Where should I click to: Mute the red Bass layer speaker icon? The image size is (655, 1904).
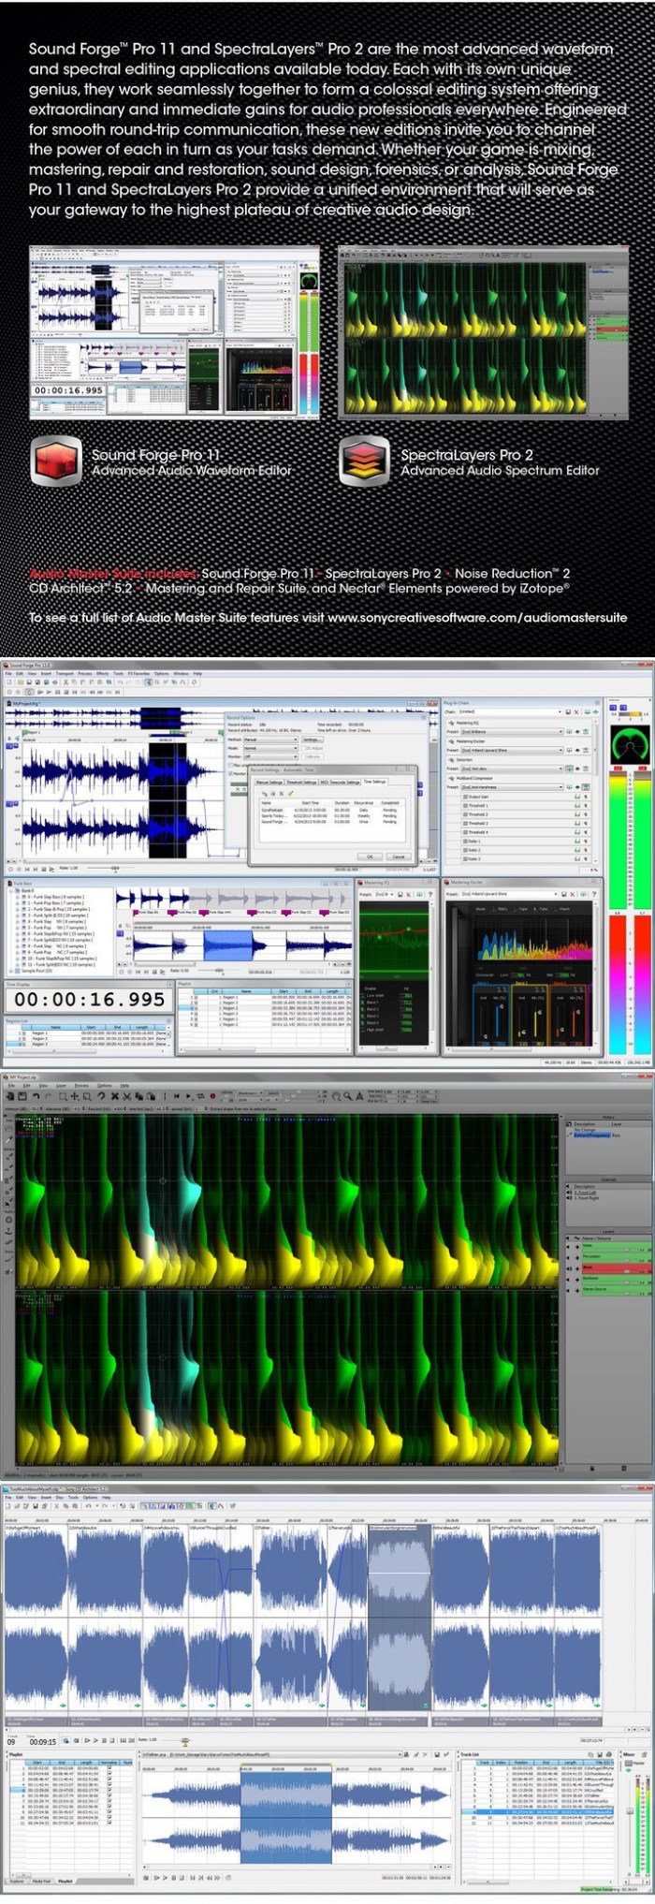pyautogui.click(x=570, y=1267)
